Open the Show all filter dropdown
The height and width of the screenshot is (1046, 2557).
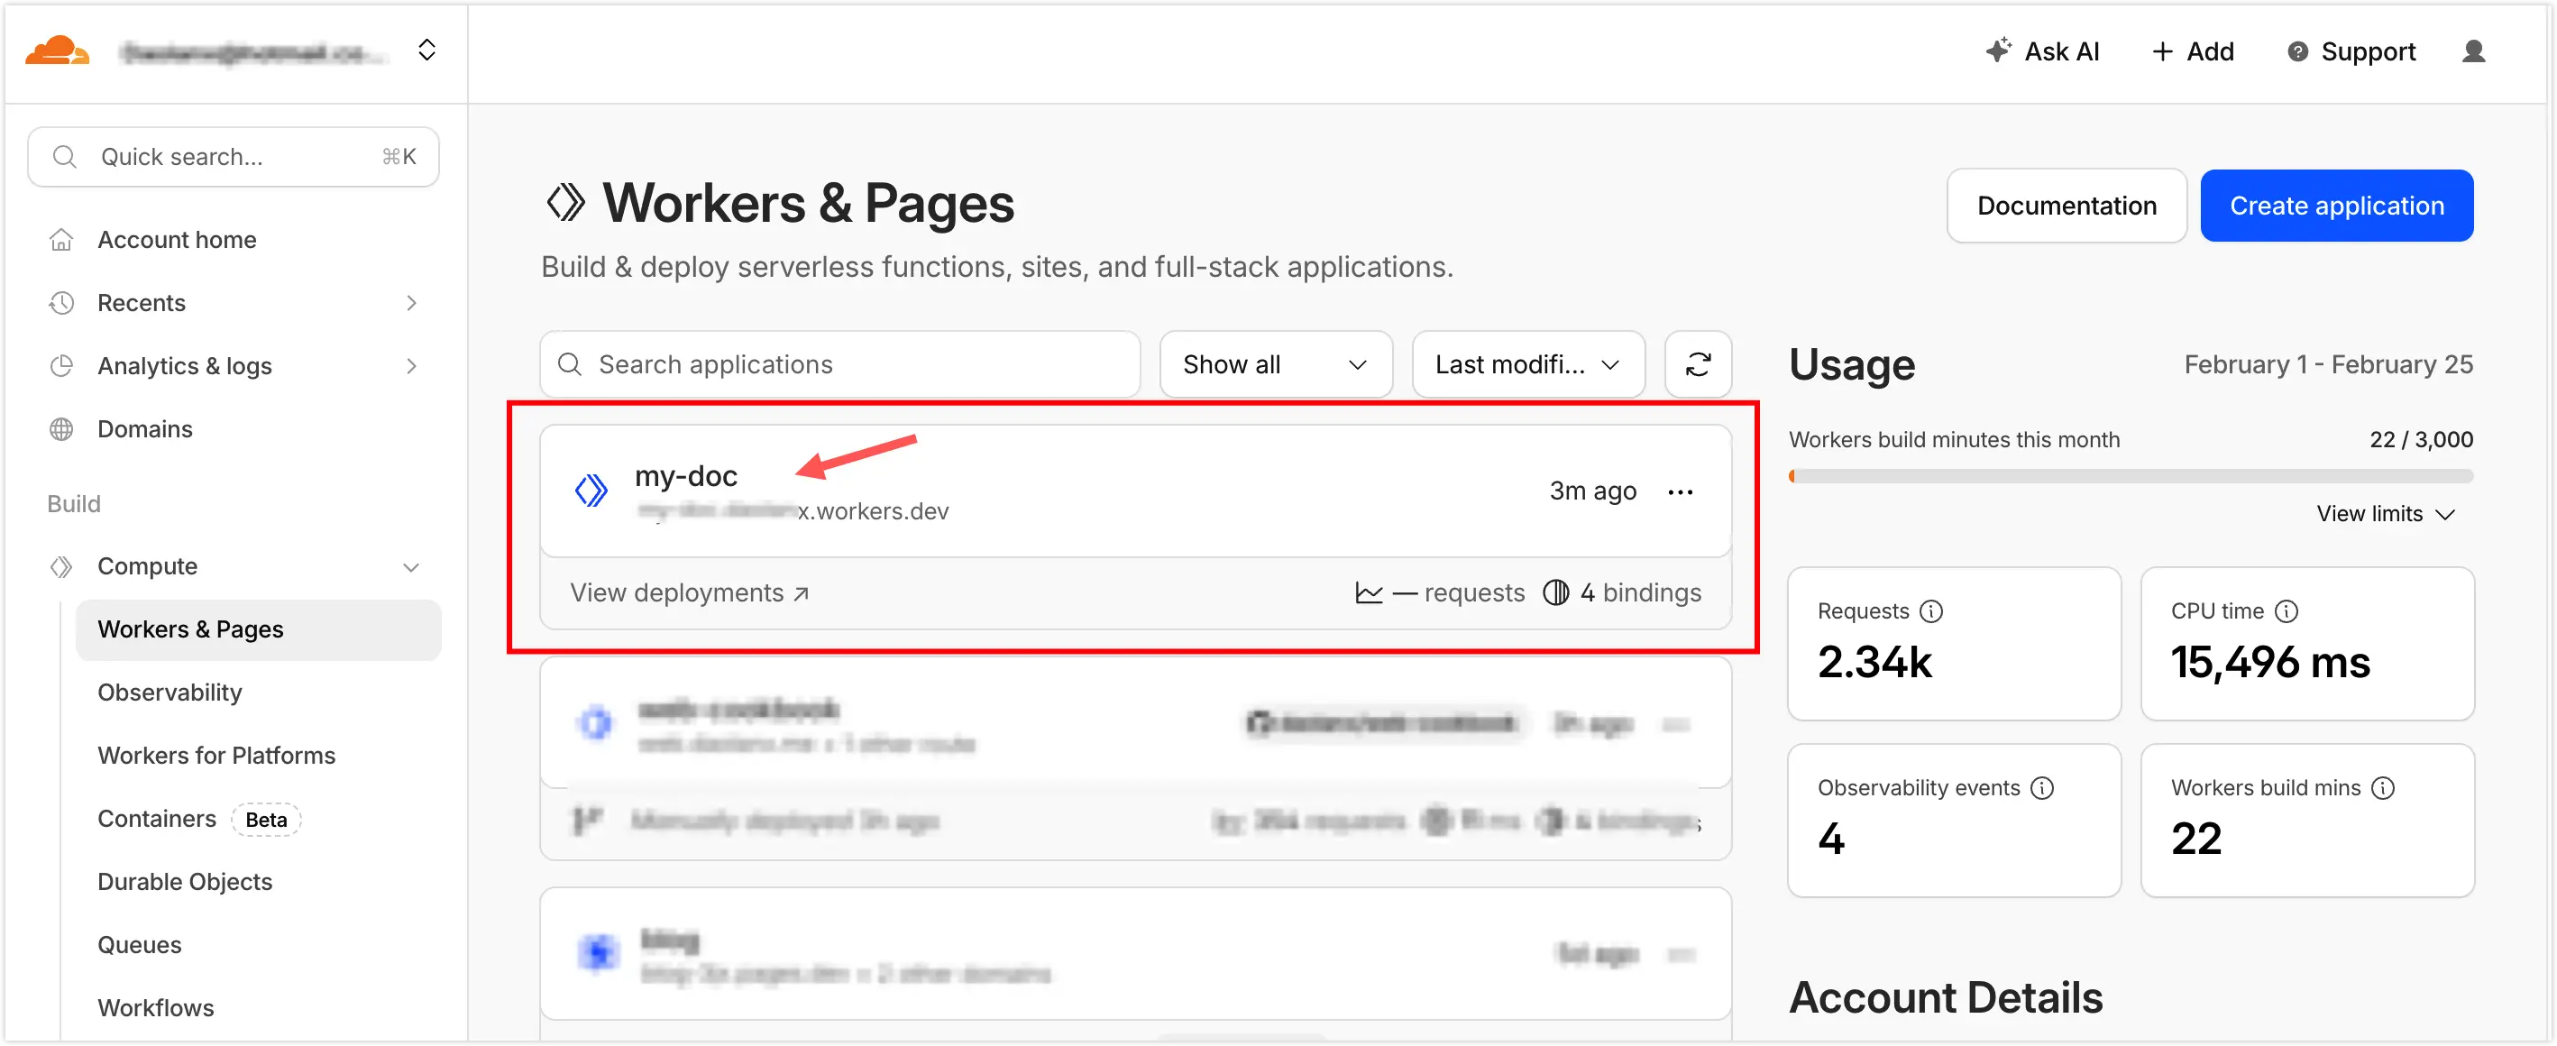point(1275,364)
